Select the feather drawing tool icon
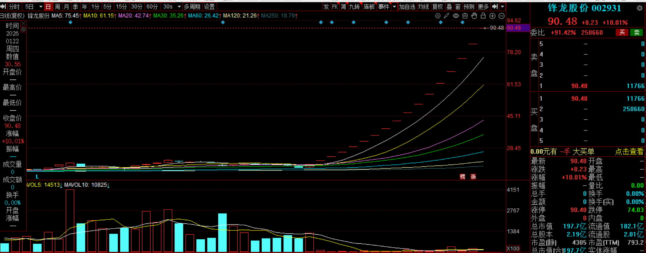 pos(446,16)
